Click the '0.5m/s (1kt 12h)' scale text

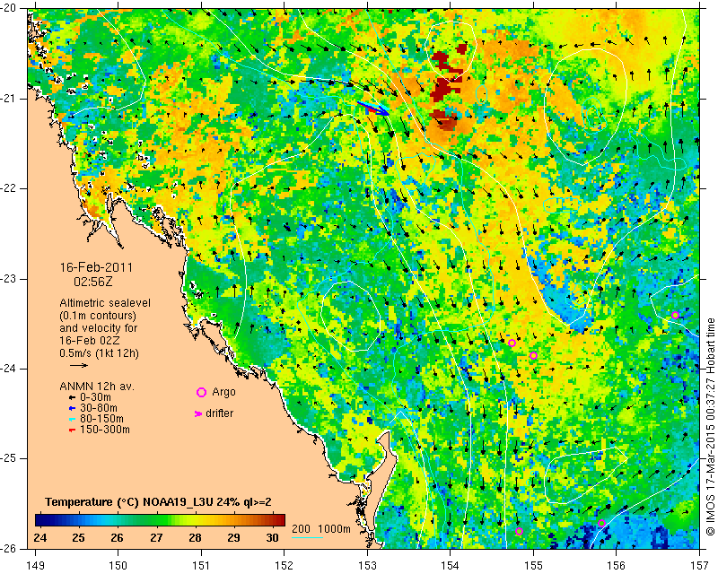coord(99,352)
